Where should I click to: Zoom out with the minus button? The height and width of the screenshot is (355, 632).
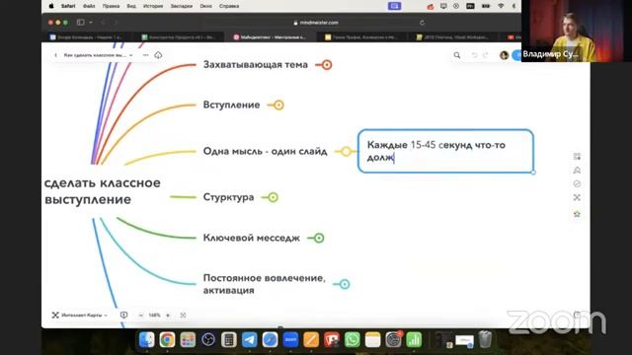pyautogui.click(x=140, y=316)
